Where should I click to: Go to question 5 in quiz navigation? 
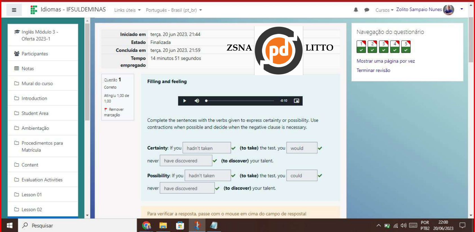tap(406, 47)
